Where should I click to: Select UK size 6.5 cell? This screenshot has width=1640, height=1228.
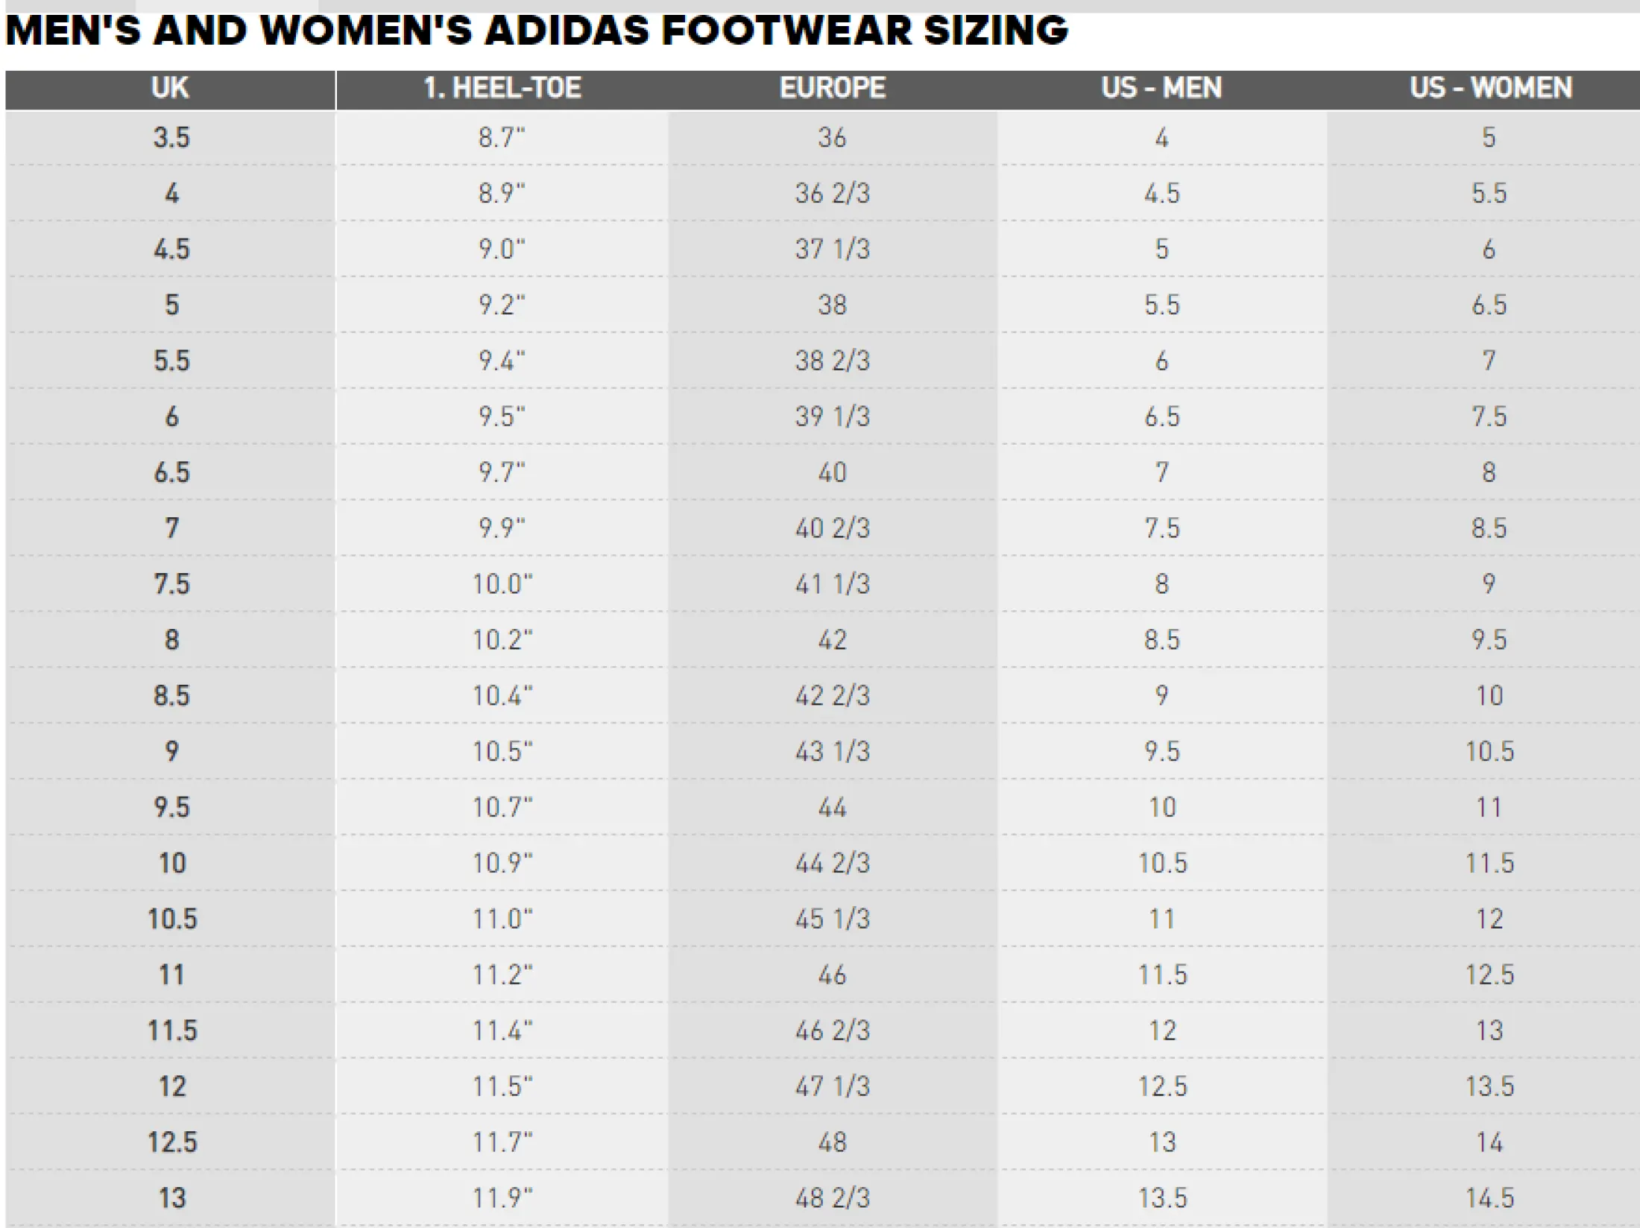[x=171, y=473]
